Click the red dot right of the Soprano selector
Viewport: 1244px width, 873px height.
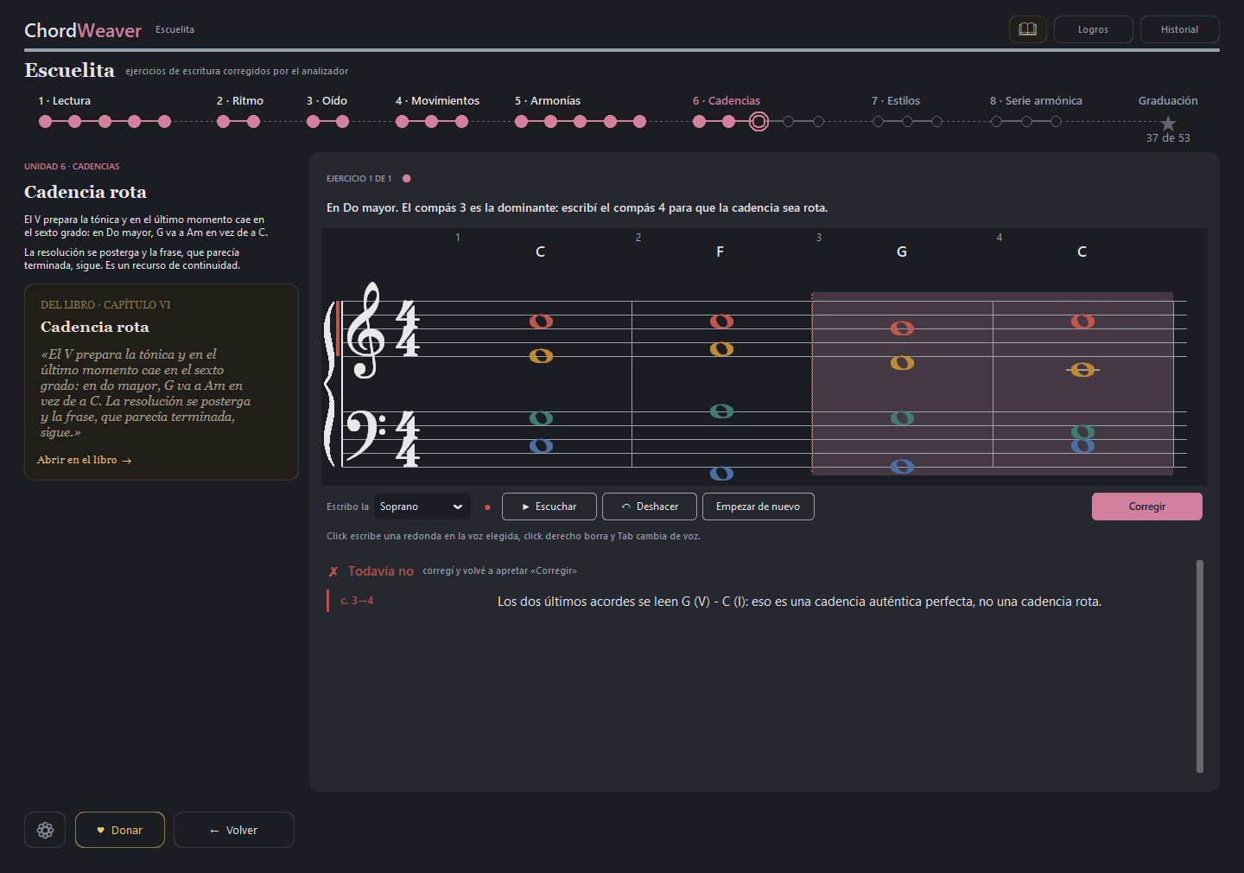click(x=487, y=507)
